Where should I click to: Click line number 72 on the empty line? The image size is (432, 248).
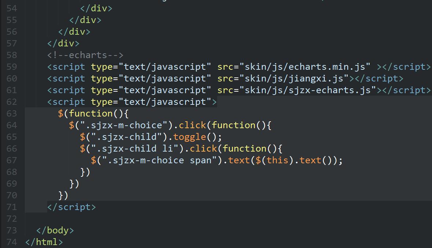point(12,219)
